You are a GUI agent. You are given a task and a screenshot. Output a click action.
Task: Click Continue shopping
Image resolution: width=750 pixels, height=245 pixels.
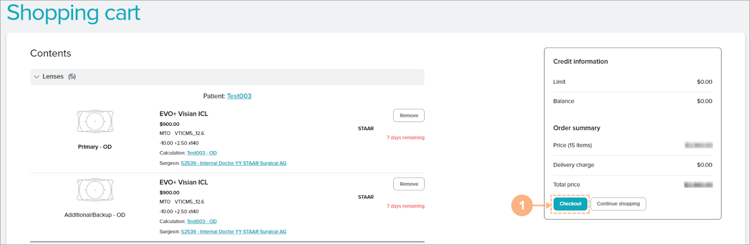click(618, 204)
